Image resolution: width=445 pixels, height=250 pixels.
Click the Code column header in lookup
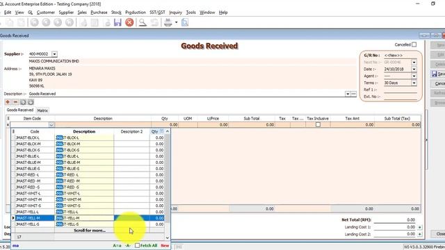click(x=35, y=131)
